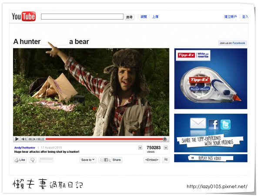The image size is (261, 196).
Task: Expand the view count statistics arrow
Action: (x=166, y=148)
